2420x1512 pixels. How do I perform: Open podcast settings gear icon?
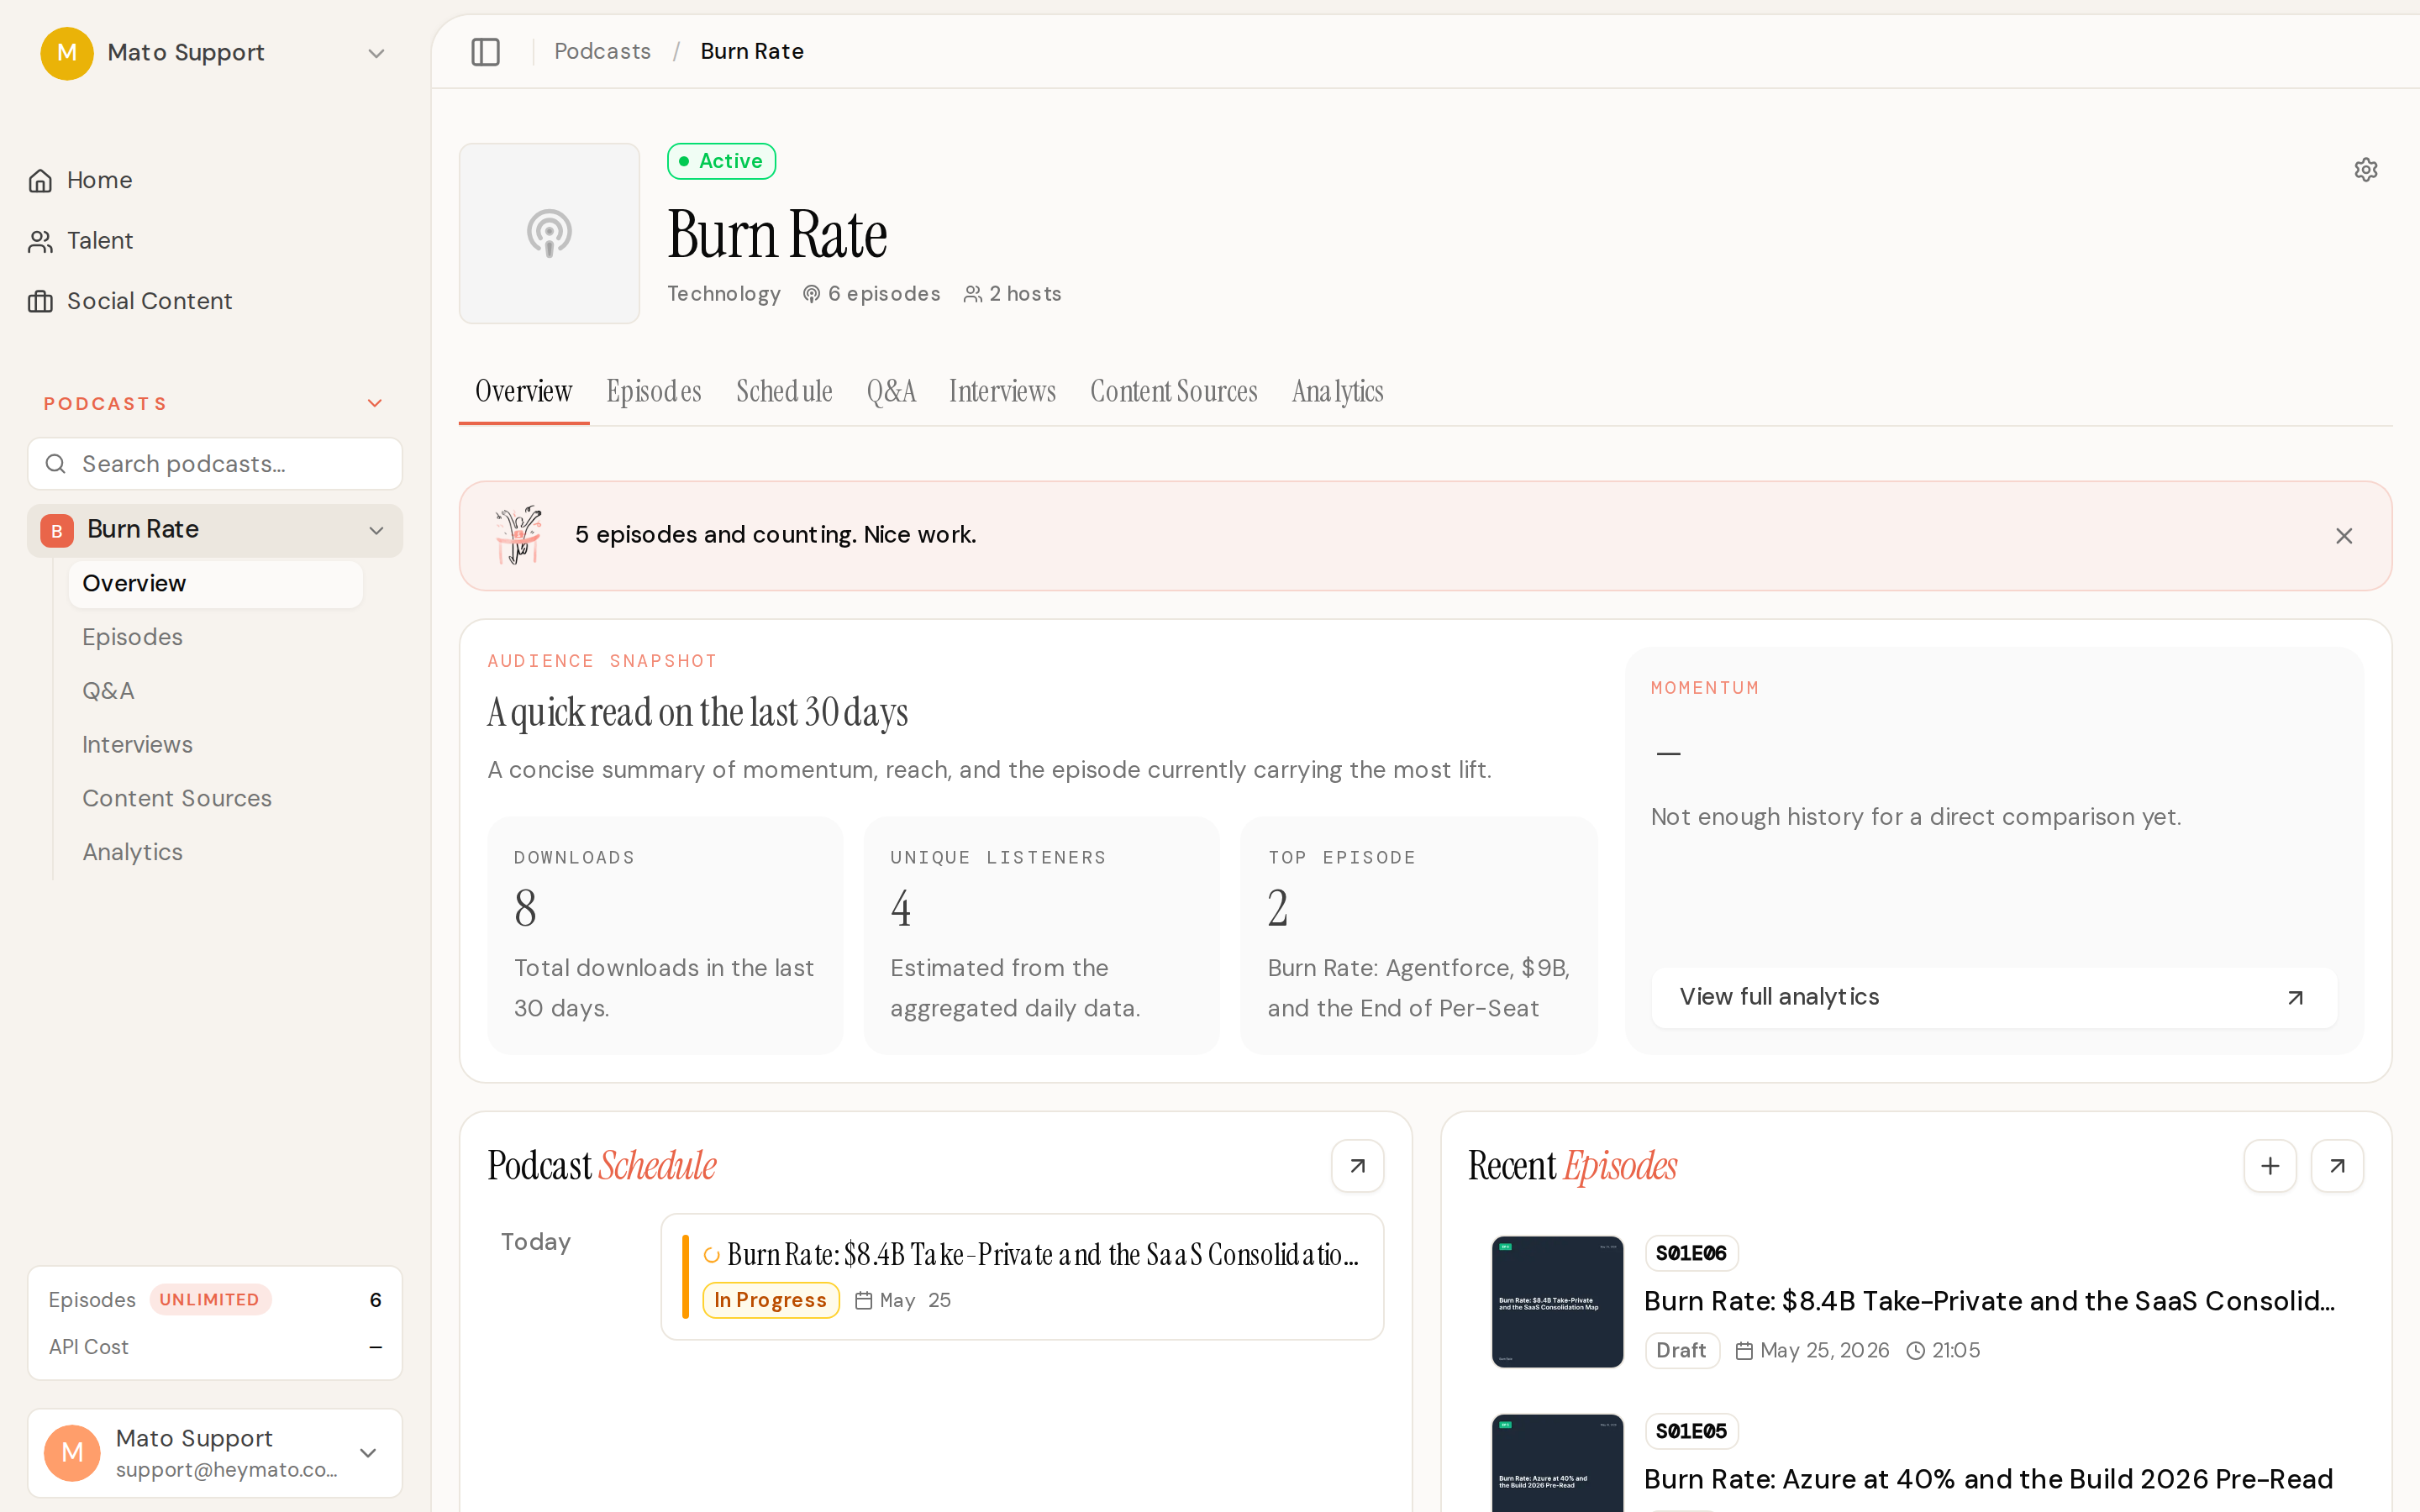2365,169
